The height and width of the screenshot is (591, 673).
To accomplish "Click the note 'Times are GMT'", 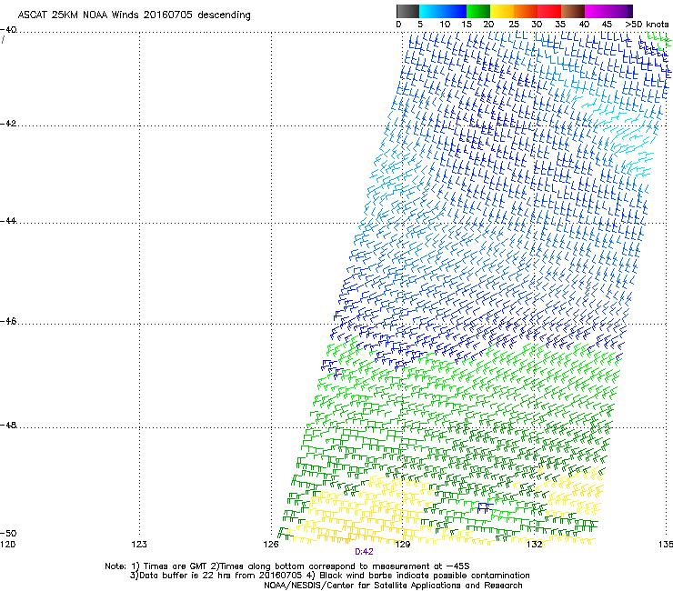I will pyautogui.click(x=175, y=566).
